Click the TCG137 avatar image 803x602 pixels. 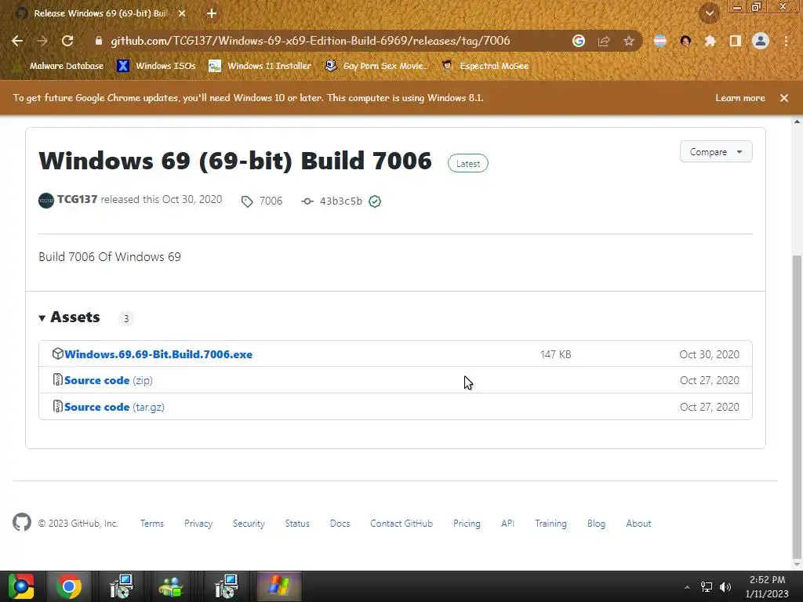click(x=46, y=201)
